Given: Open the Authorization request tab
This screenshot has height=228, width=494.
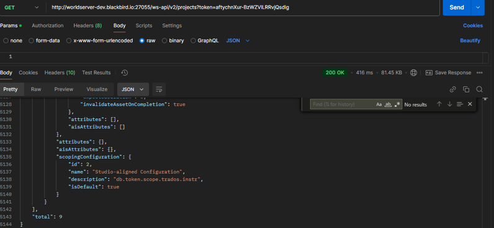Looking at the screenshot, I should coord(48,25).
